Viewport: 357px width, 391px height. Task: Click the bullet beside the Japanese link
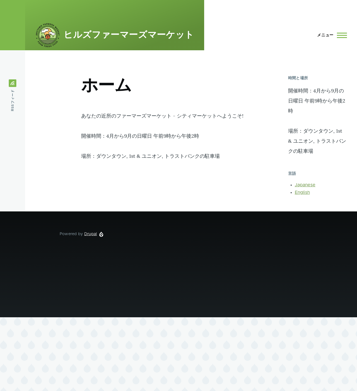[291, 185]
